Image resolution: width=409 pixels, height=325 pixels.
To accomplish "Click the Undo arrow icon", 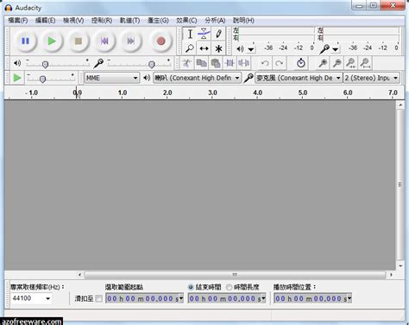I will (x=265, y=63).
